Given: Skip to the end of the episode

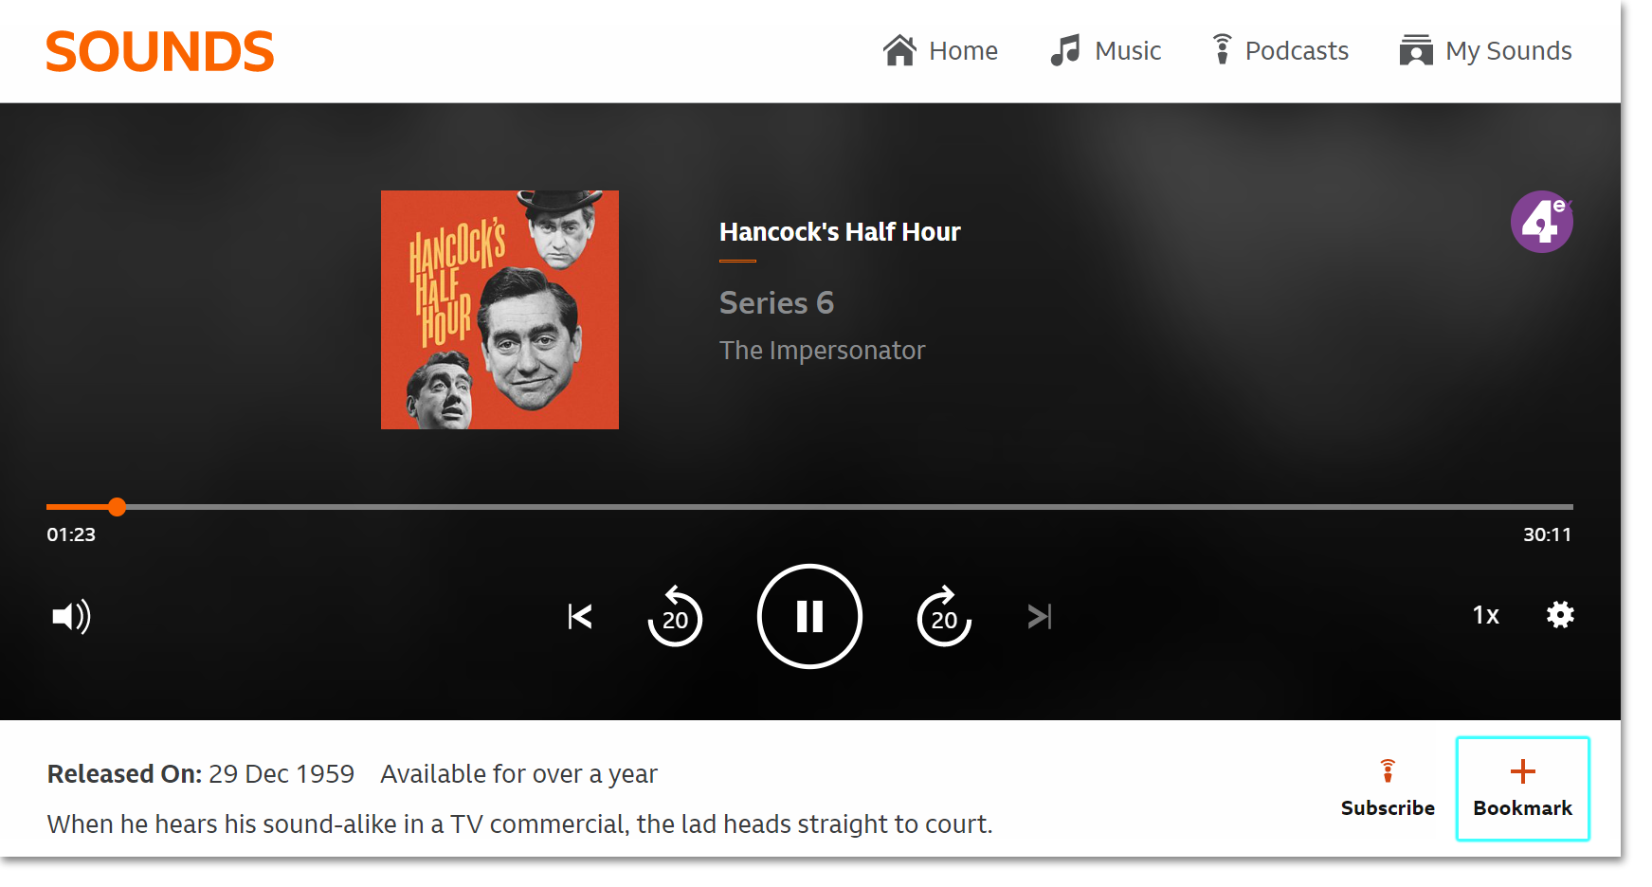Looking at the screenshot, I should point(1039,616).
